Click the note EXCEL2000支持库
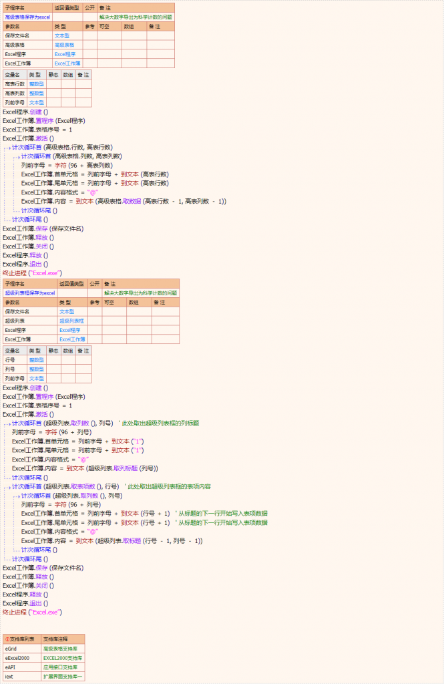Viewport: 444px width, 684px height. 63,658
